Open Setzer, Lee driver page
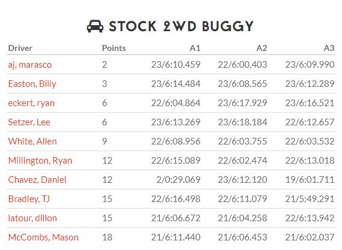Screen dimensions: 342x250 point(29,122)
